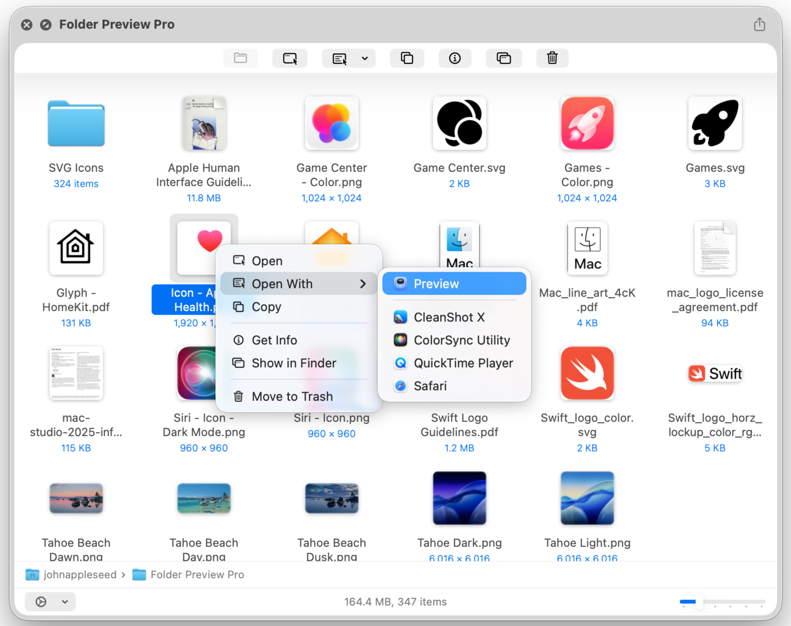The height and width of the screenshot is (626, 791).
Task: Open with Safari from the submenu
Action: (x=454, y=386)
